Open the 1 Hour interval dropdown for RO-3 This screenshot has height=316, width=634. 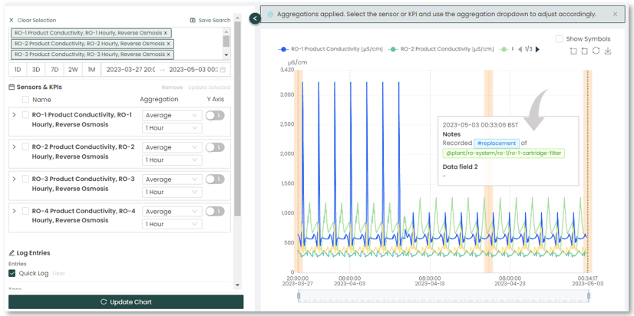point(171,192)
